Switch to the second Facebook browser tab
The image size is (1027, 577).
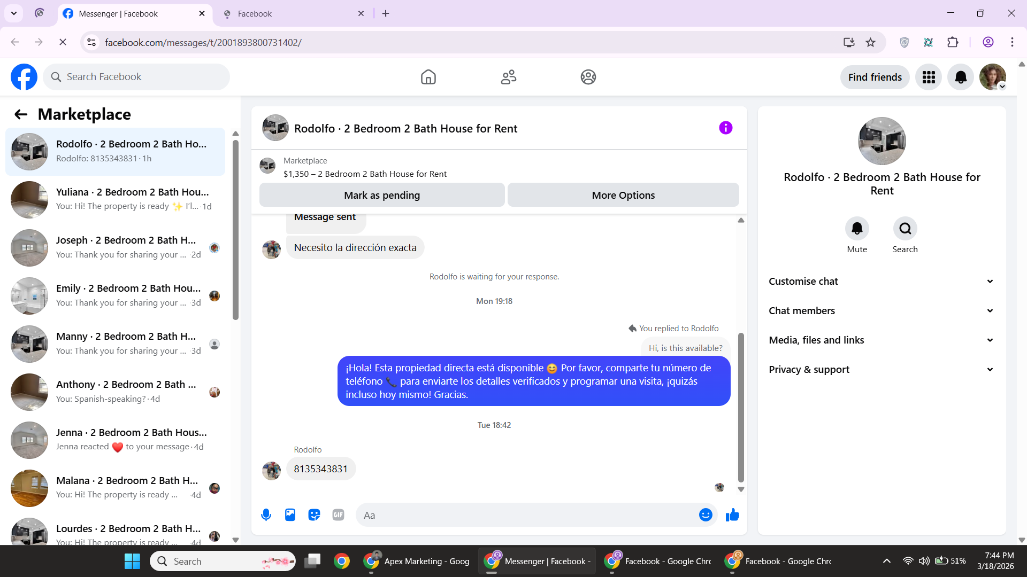(x=292, y=14)
